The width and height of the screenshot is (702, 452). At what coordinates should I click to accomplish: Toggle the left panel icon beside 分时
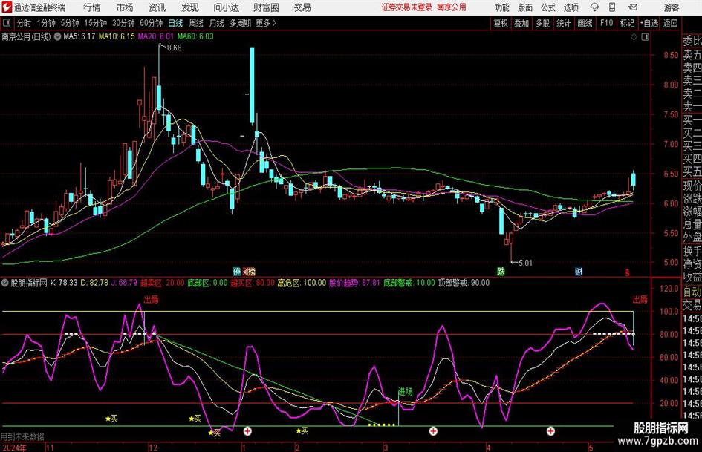pos(7,23)
